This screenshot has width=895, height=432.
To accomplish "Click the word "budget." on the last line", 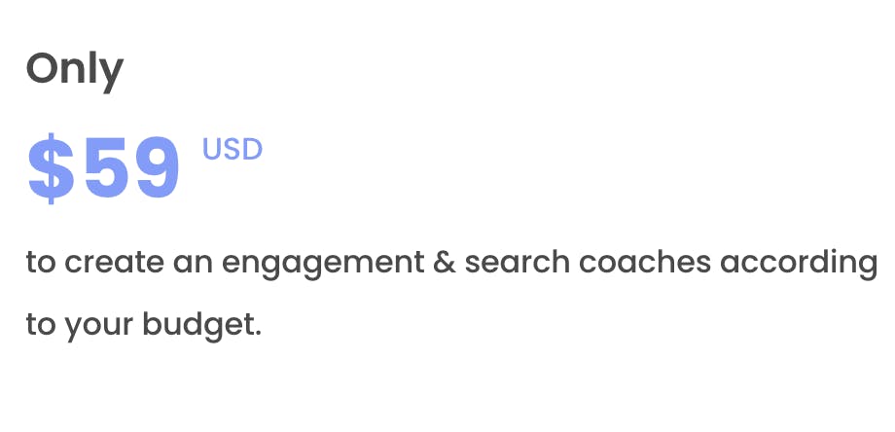I will pyautogui.click(x=202, y=326).
